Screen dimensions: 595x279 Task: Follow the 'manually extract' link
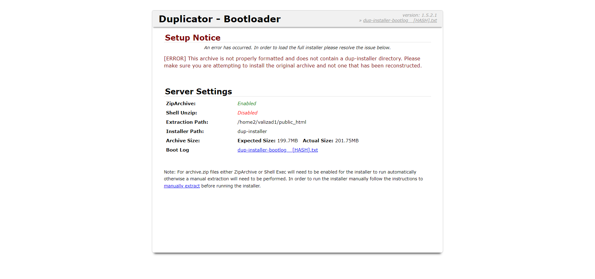pos(182,186)
